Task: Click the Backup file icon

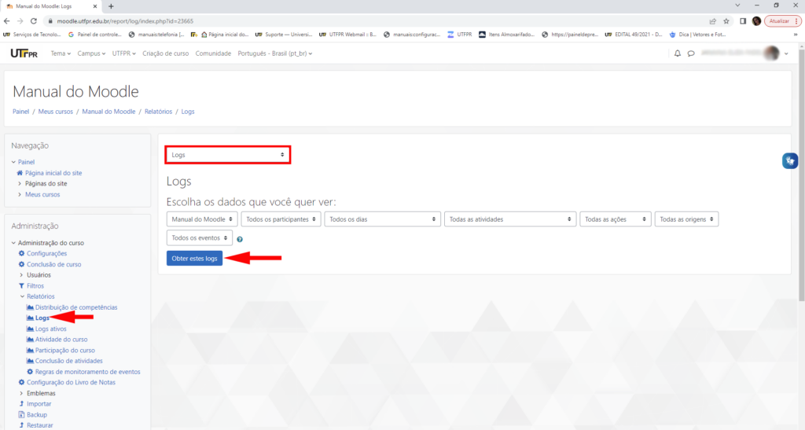Action: pos(21,414)
